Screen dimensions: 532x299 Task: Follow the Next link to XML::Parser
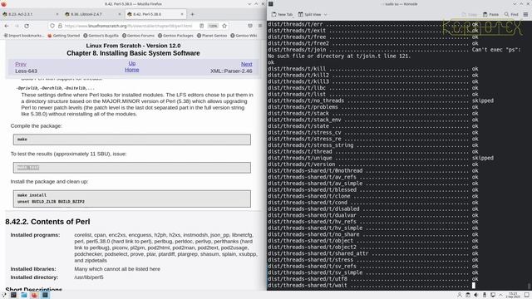(246, 64)
